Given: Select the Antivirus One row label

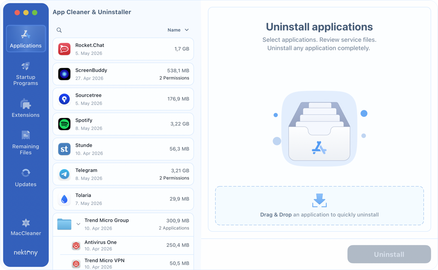Looking at the screenshot, I should coord(100,242).
